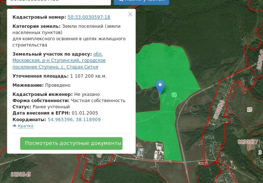
Task: Open cadastral number 50:33:0030597:18 link
Action: pos(89,17)
